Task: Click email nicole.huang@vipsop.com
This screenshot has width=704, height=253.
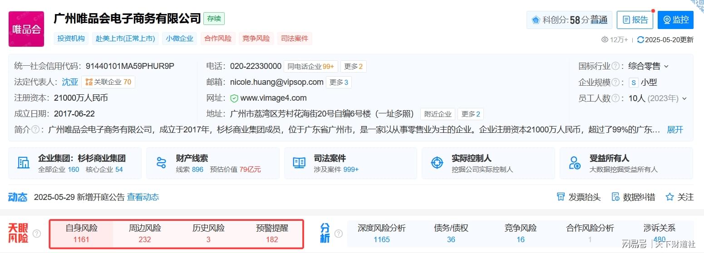Action: coord(276,82)
